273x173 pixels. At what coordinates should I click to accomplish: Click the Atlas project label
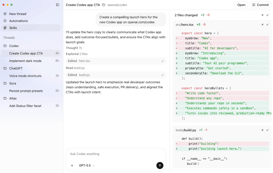pos(13,98)
